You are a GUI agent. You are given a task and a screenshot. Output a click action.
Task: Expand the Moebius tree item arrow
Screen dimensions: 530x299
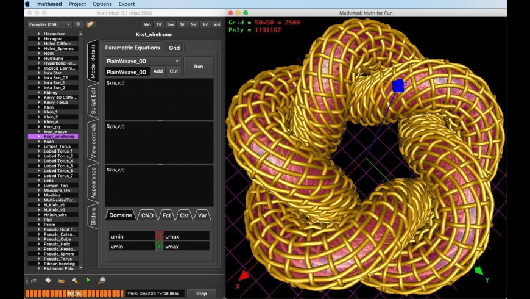pos(39,195)
